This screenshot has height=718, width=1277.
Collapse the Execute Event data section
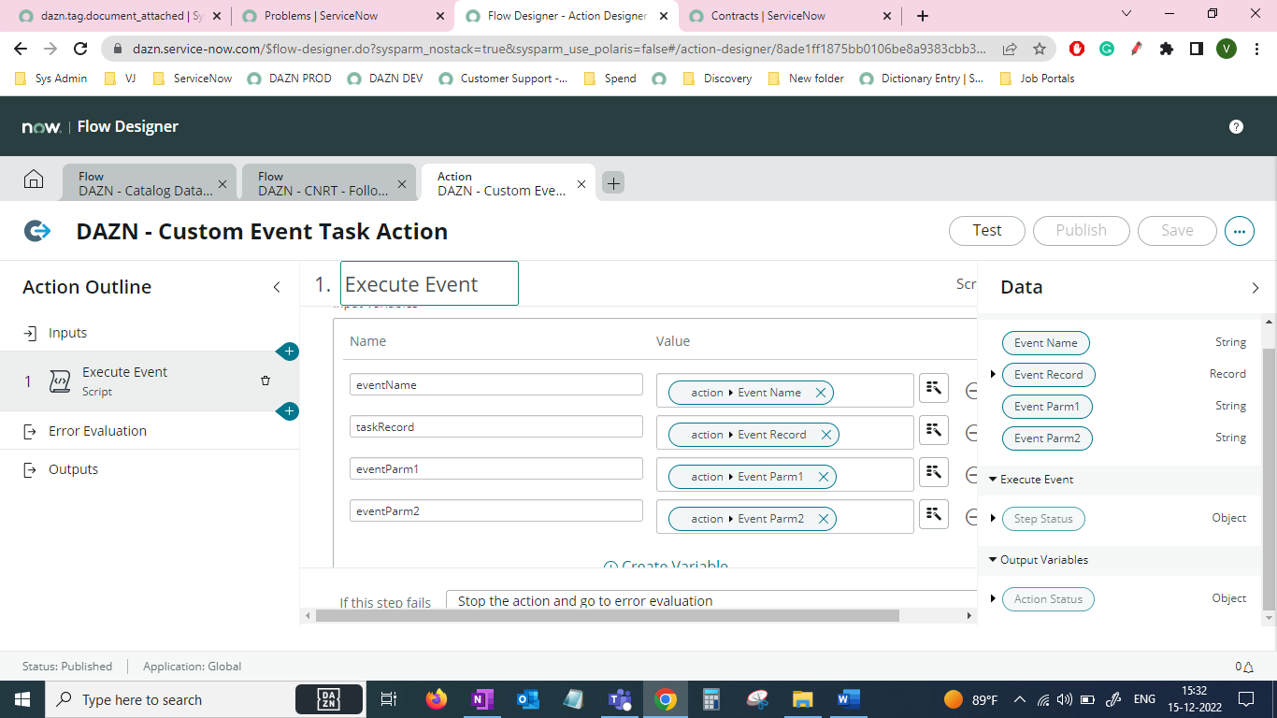point(993,480)
